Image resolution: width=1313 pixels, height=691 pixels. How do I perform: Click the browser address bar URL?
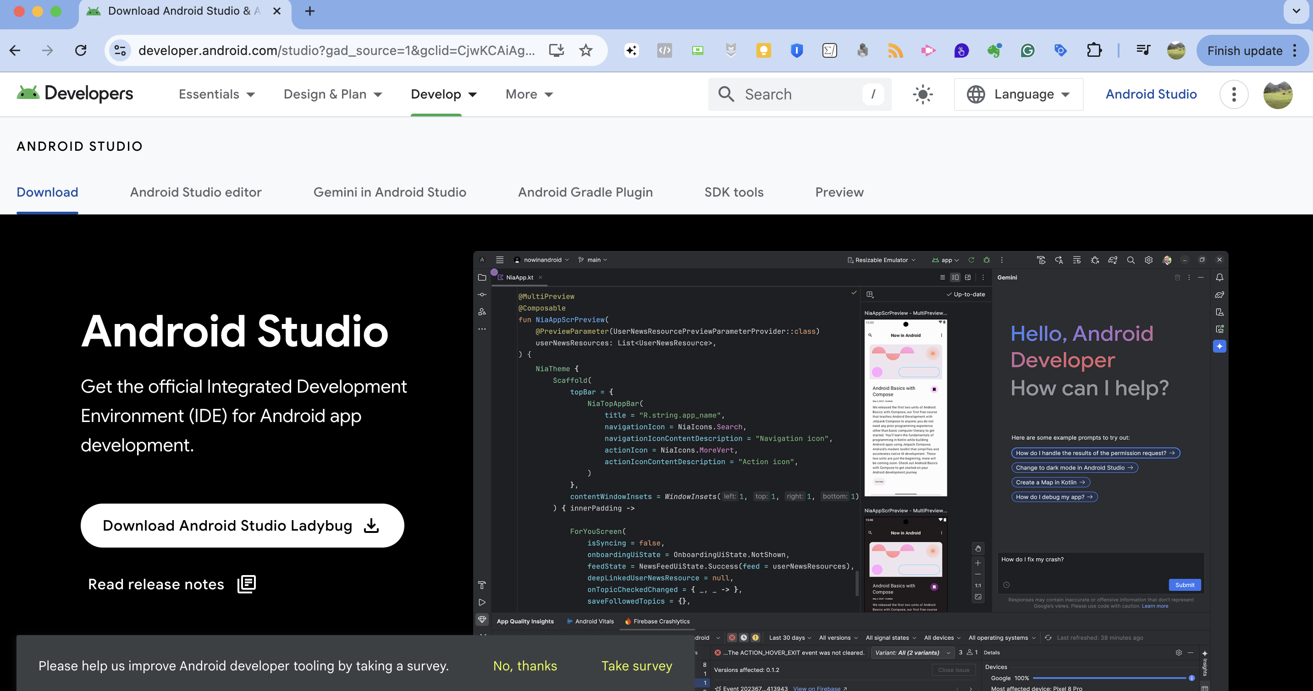[x=337, y=50]
